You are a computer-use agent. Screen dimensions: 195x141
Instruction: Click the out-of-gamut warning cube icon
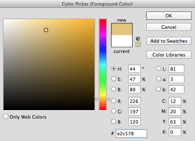tap(138, 39)
